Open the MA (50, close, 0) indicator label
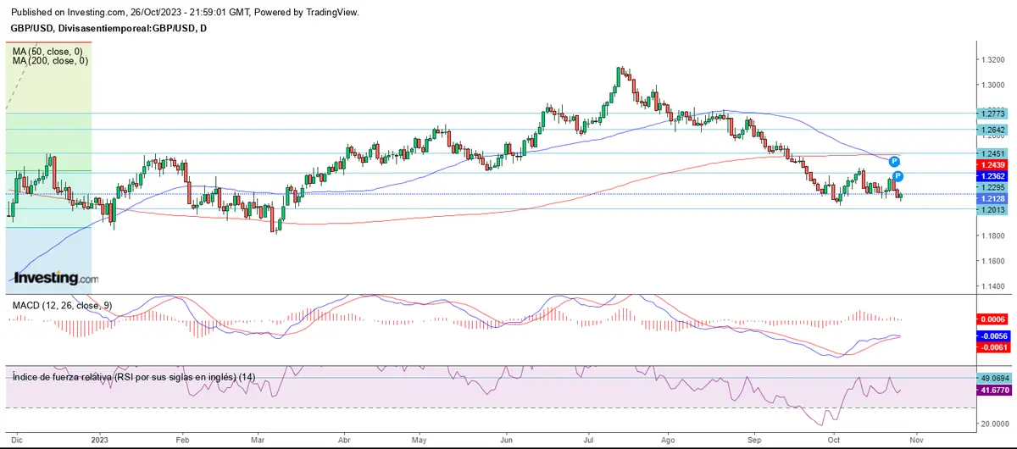Image resolution: width=1017 pixels, height=449 pixels. [47, 51]
